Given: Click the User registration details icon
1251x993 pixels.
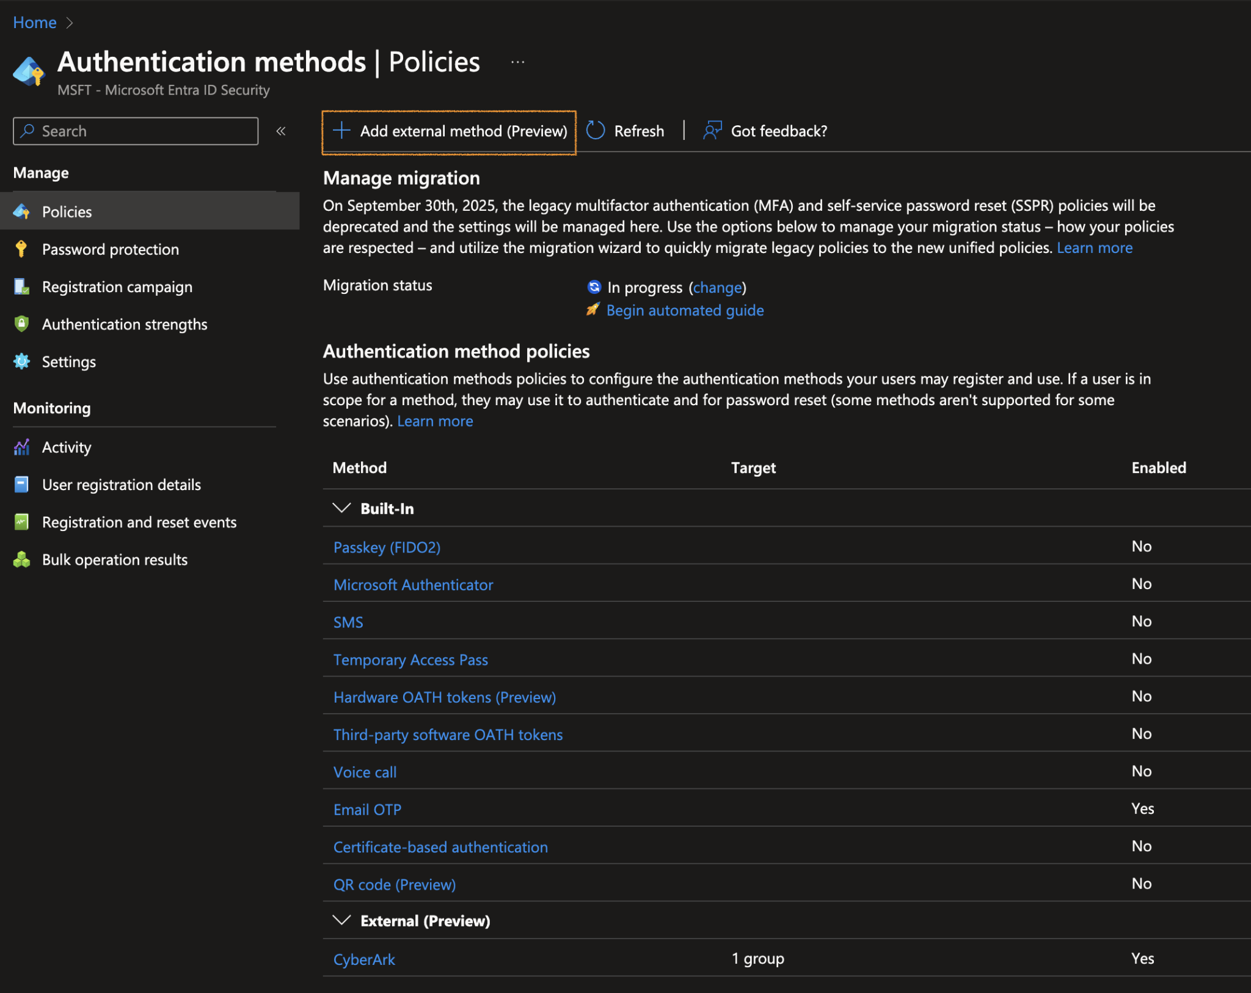Looking at the screenshot, I should coord(21,485).
